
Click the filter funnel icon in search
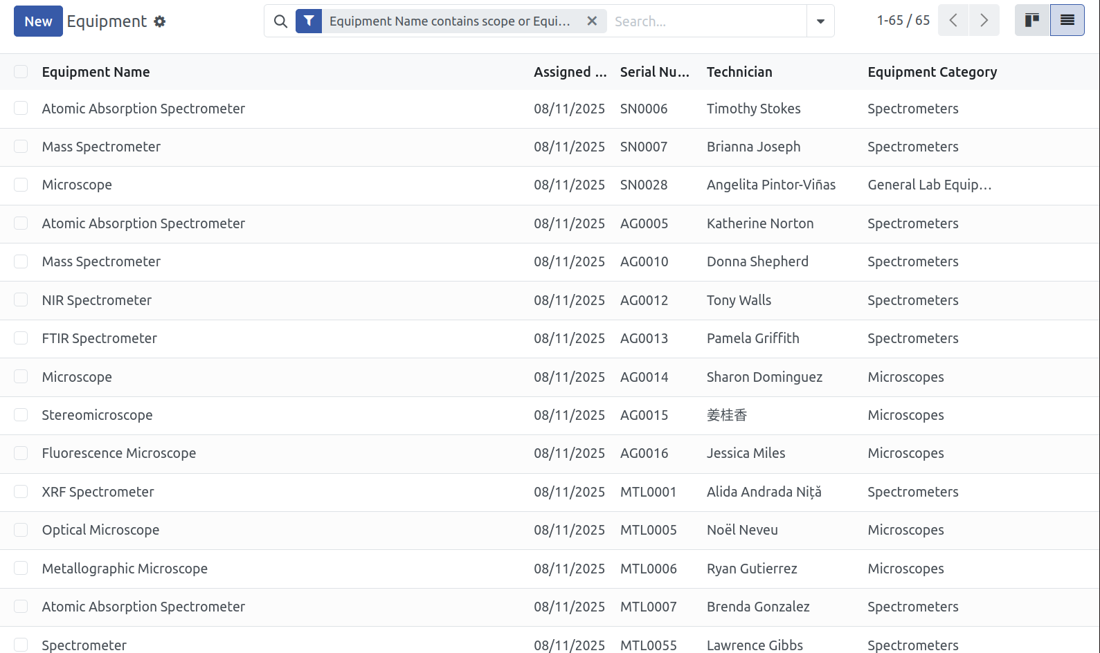click(x=309, y=21)
